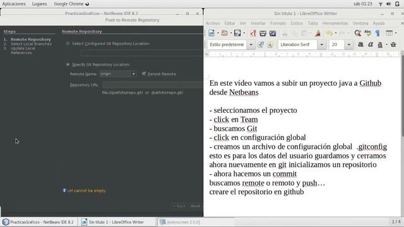The height and width of the screenshot is (227, 404).
Task: Click the Liberation Serif font name field
Action: click(x=298, y=45)
